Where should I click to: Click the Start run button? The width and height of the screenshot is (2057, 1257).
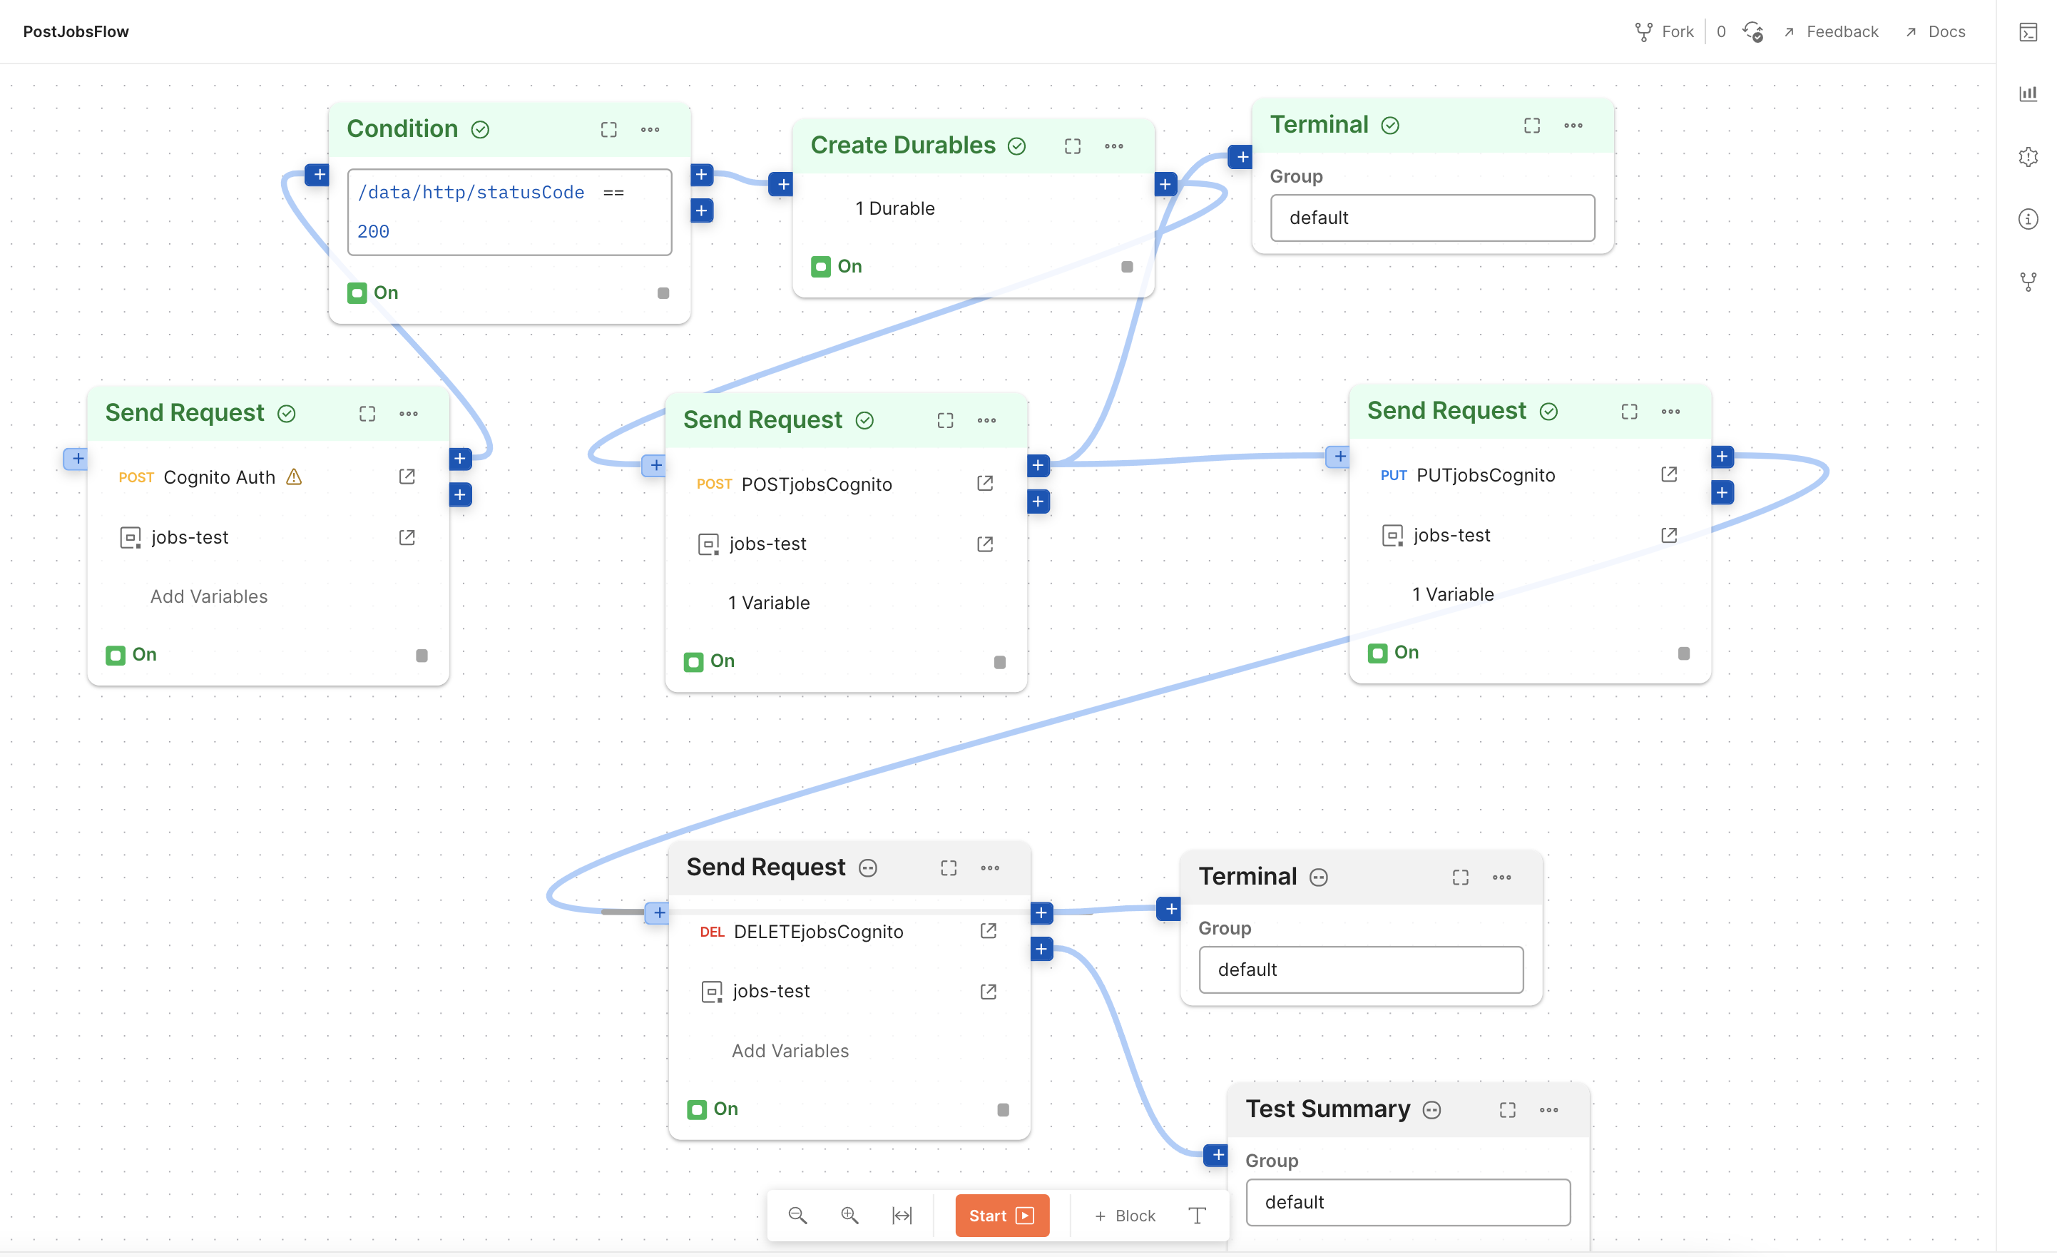pos(1002,1215)
